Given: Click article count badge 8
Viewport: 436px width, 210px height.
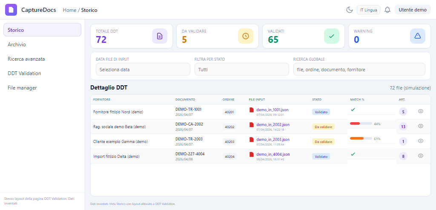Looking at the screenshot, I should (x=403, y=156).
